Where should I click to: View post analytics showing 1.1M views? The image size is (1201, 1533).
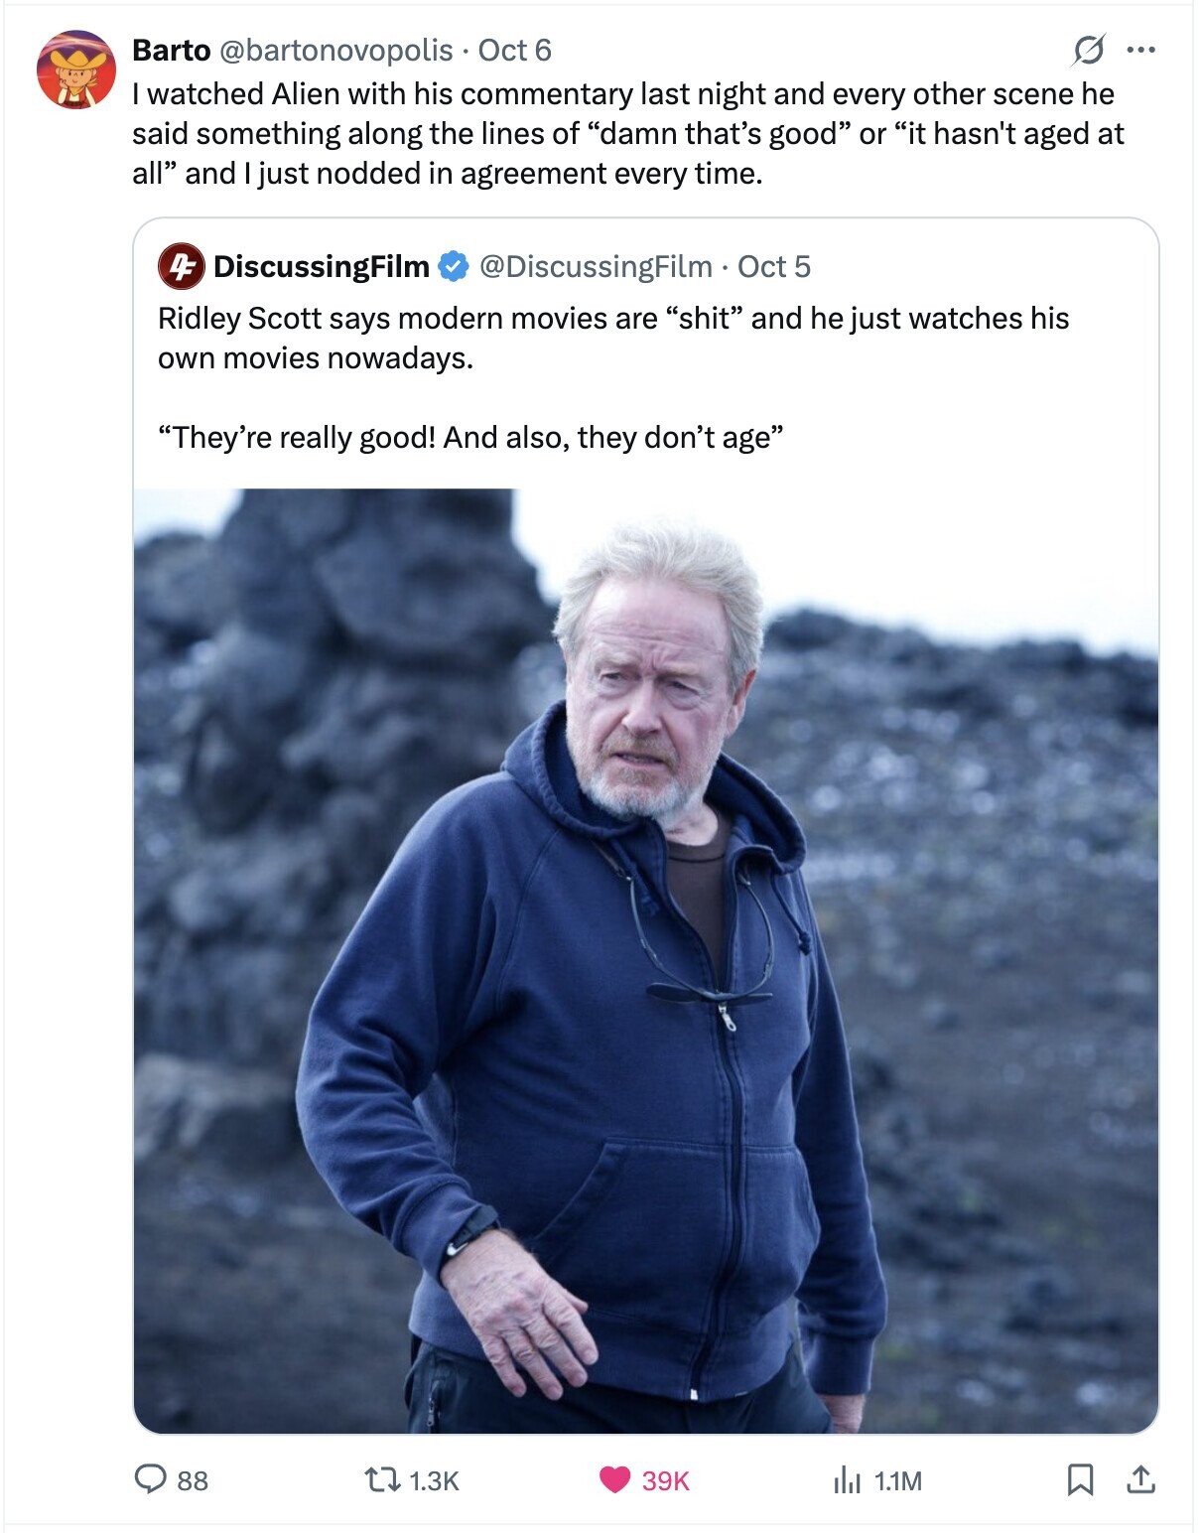click(847, 1480)
